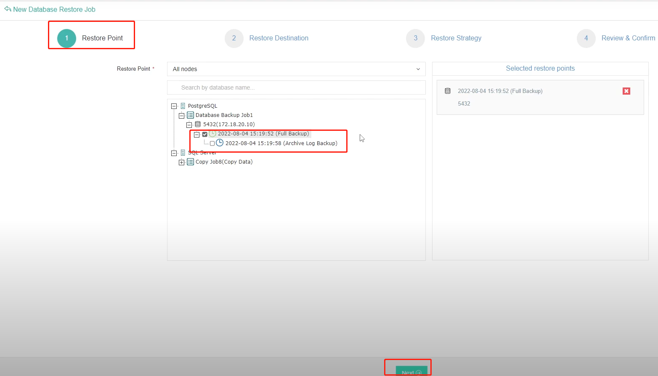Uncheck the 15:19:52 Full Backup checkbox
This screenshot has height=376, width=658.
point(205,135)
